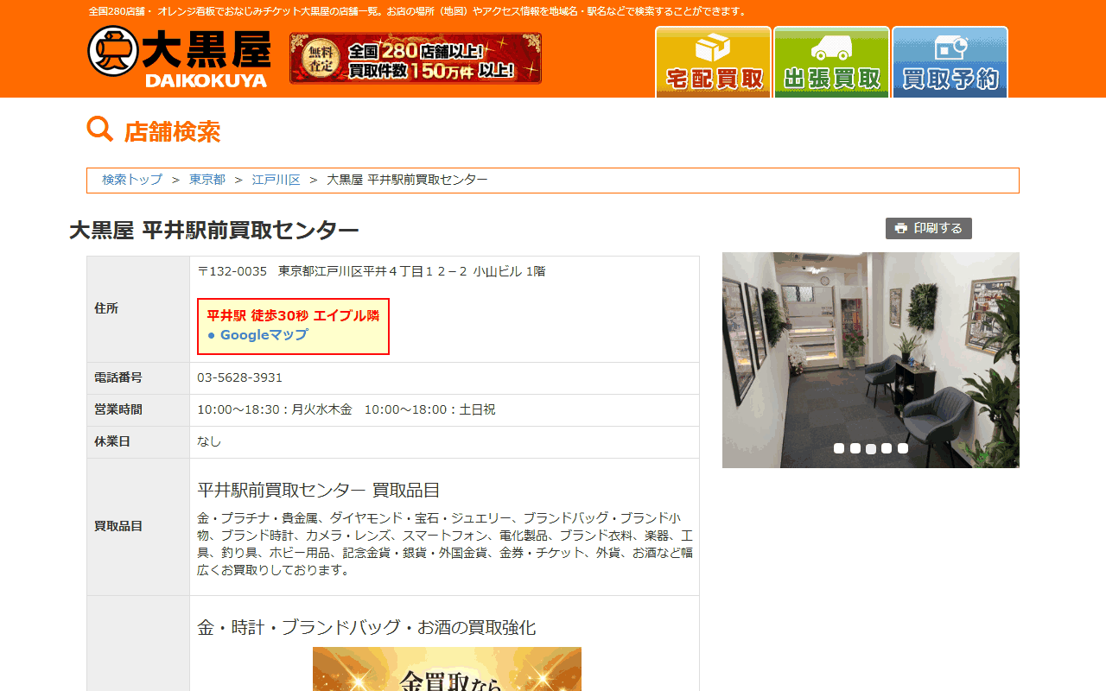Click the 電話番号 row label
The image size is (1106, 691).
coord(118,377)
